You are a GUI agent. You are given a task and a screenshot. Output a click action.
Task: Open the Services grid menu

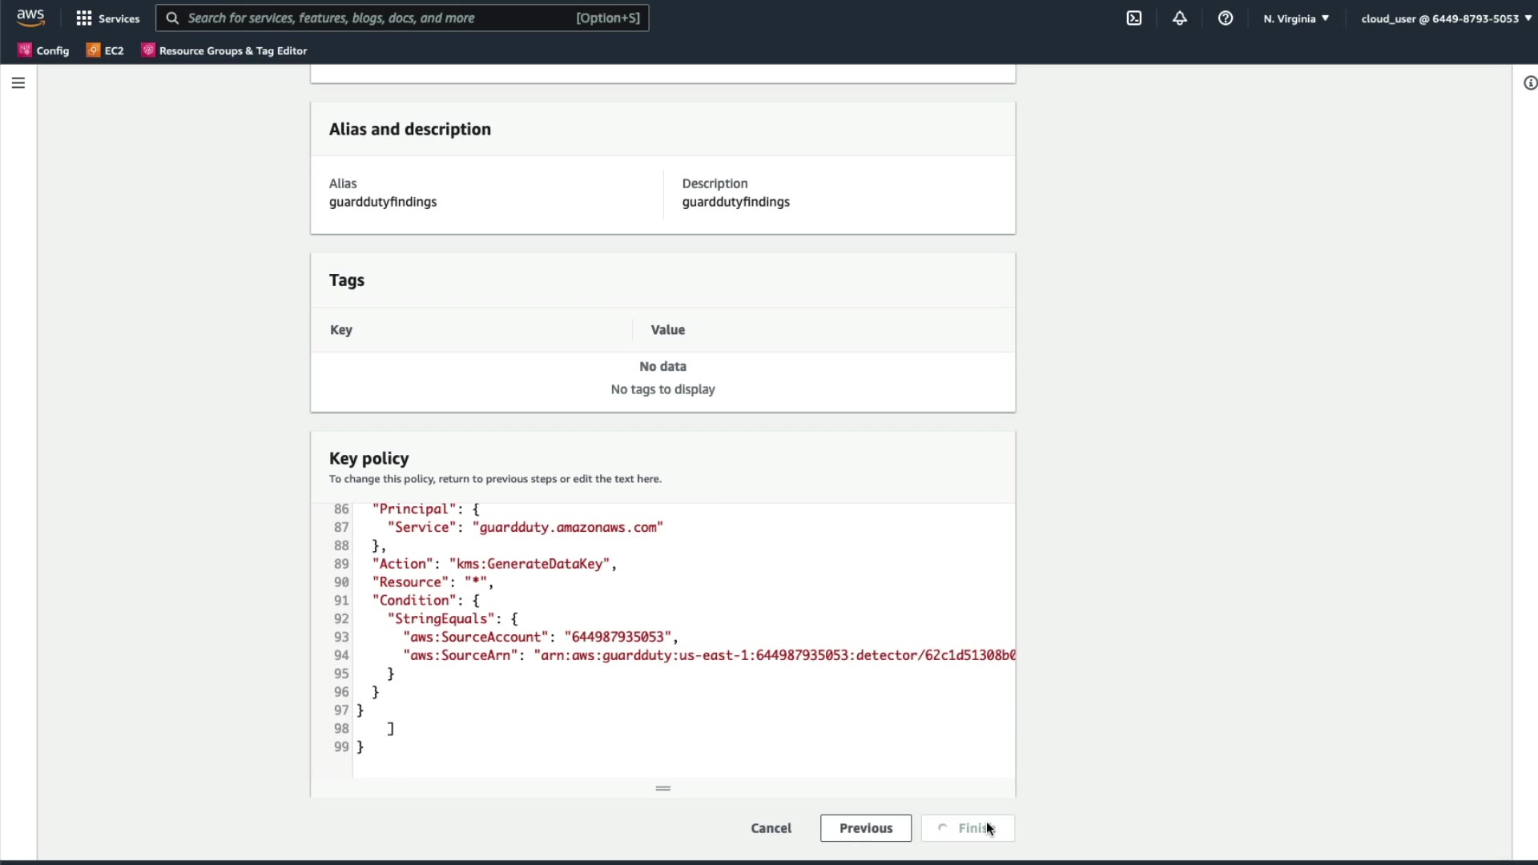click(x=107, y=18)
